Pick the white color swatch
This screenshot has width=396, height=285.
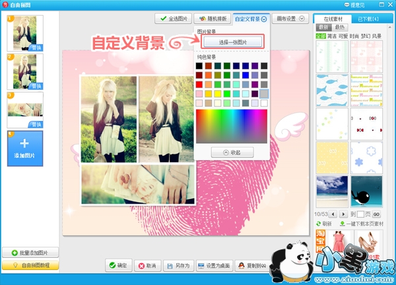[264, 103]
